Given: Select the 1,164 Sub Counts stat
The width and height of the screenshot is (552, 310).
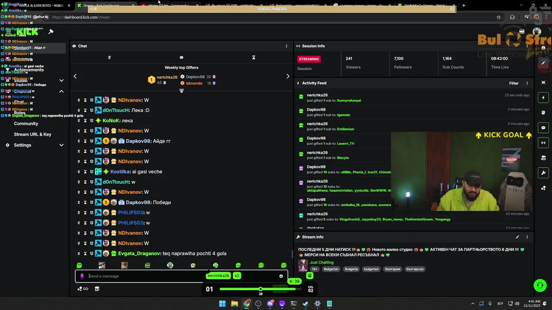Looking at the screenshot, I should point(453,62).
